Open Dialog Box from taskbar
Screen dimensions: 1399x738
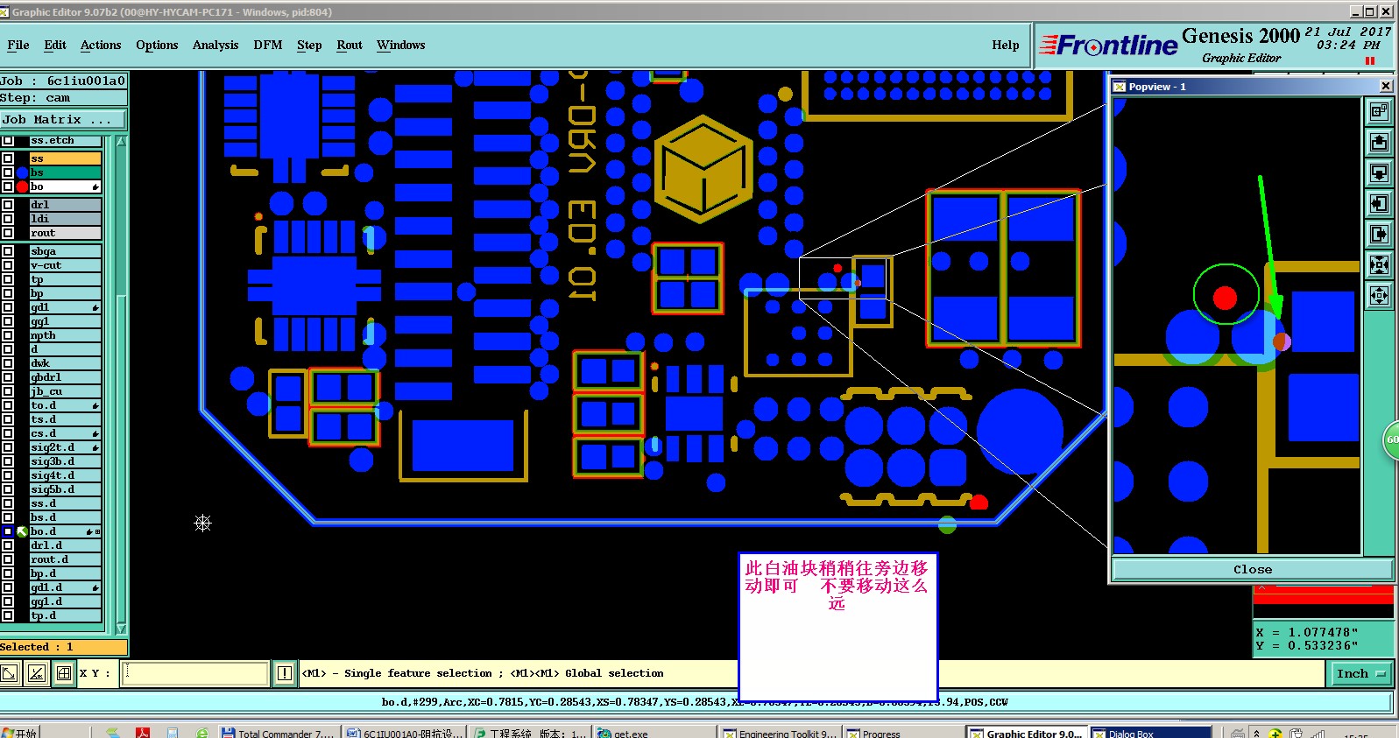click(1151, 732)
